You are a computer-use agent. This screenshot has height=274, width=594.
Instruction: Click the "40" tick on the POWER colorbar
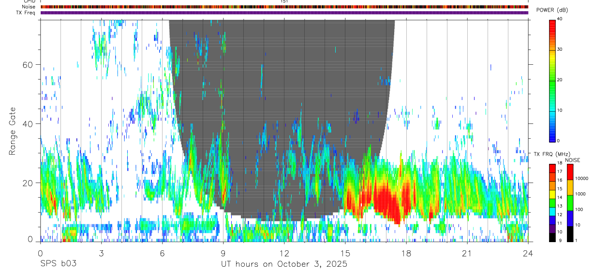point(560,19)
